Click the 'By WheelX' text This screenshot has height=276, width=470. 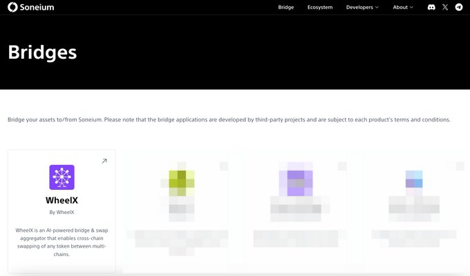tap(62, 213)
